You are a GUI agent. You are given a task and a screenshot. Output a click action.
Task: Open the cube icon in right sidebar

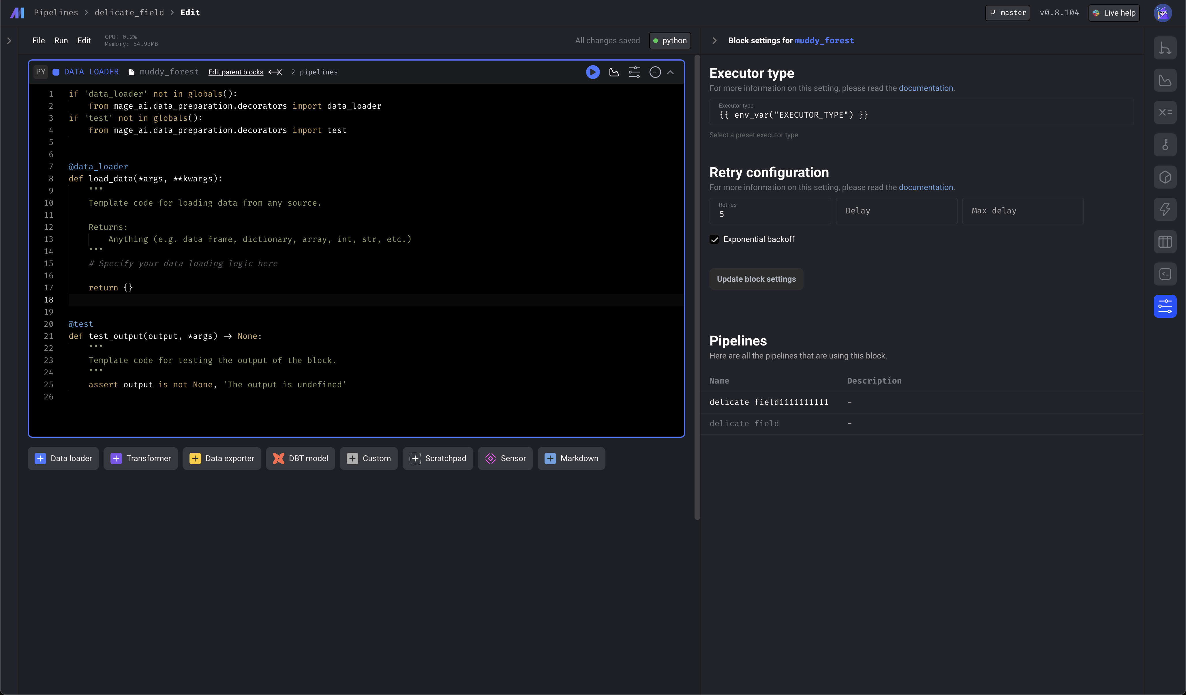pos(1165,177)
